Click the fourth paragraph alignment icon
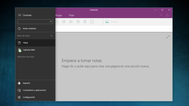The image size is (189, 106). pyautogui.click(x=78, y=22)
